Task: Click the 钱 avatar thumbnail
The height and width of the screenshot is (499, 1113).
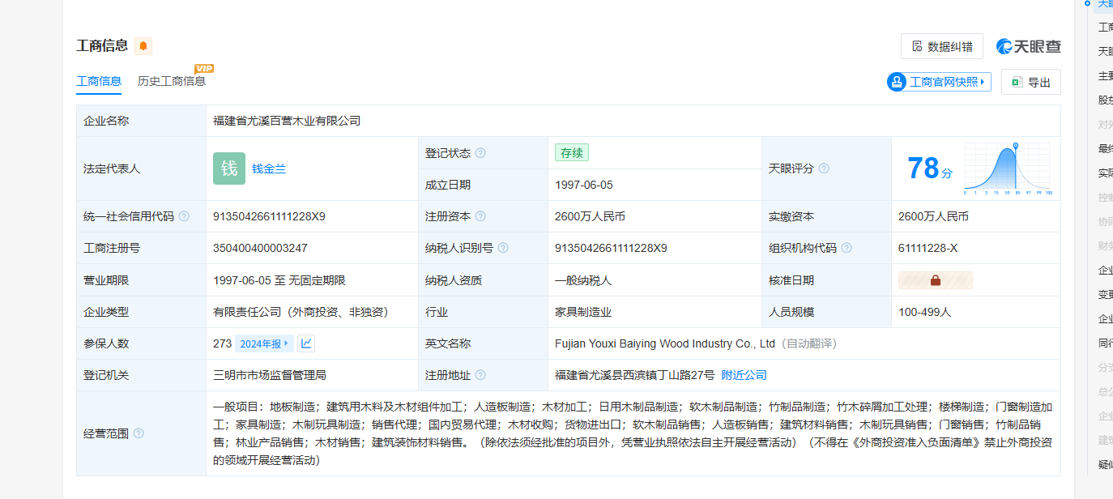Action: (229, 168)
